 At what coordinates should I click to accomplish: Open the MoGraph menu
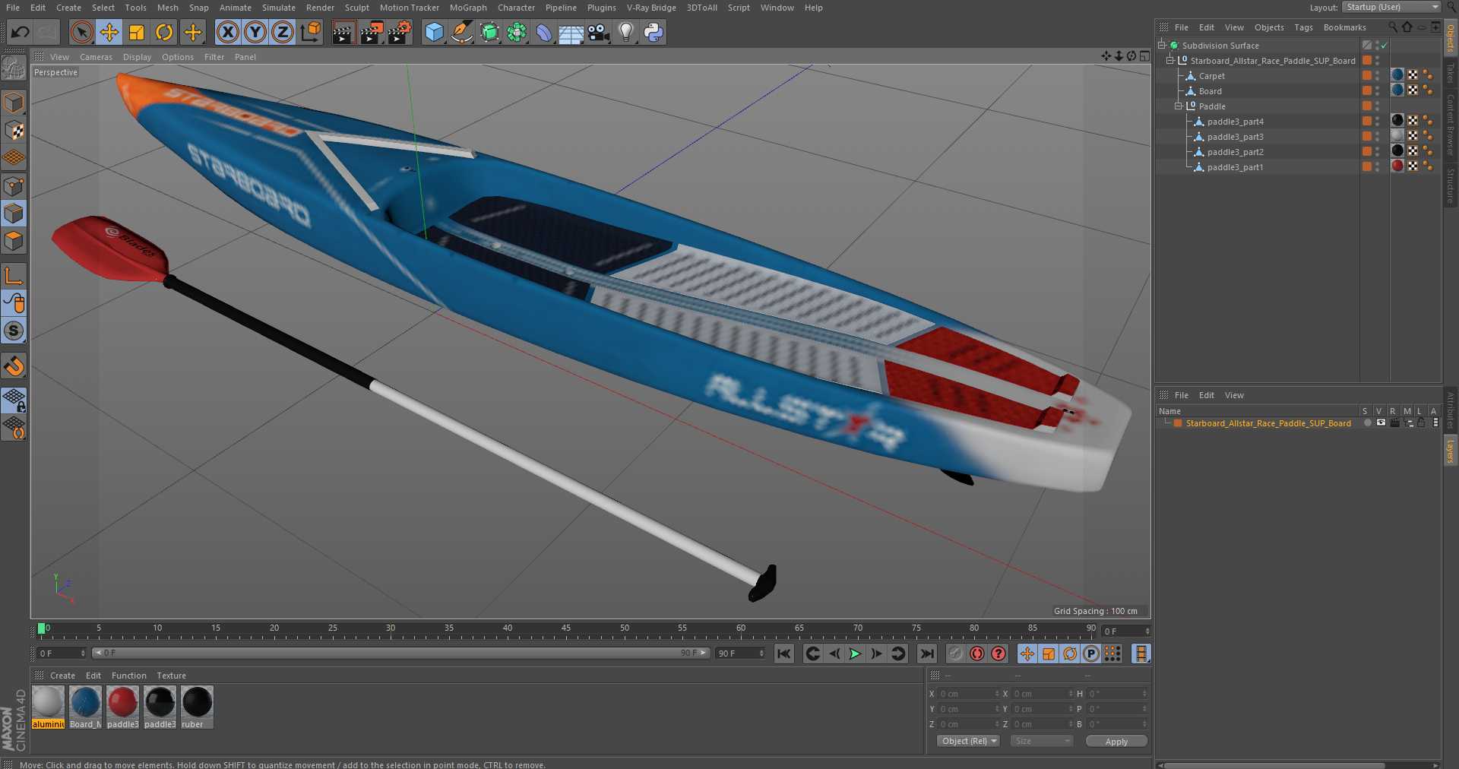[468, 8]
